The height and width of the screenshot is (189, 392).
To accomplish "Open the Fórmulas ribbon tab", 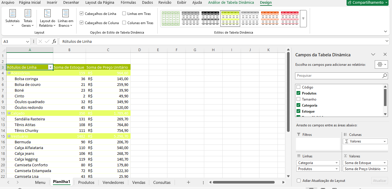I will (129, 3).
